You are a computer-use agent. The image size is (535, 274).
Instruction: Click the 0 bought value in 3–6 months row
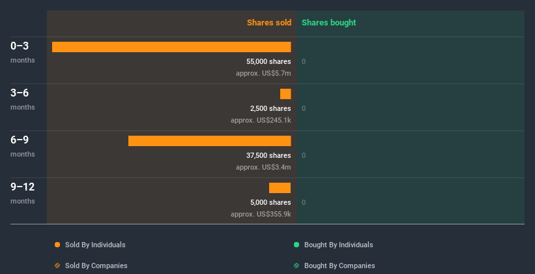coord(304,109)
